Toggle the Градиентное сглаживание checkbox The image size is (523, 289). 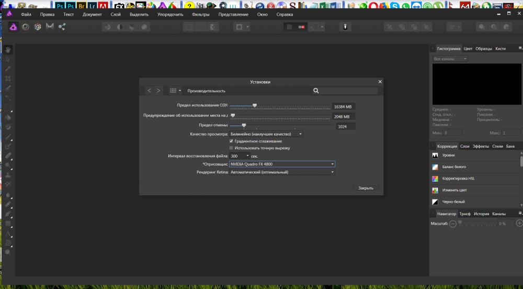[231, 141]
